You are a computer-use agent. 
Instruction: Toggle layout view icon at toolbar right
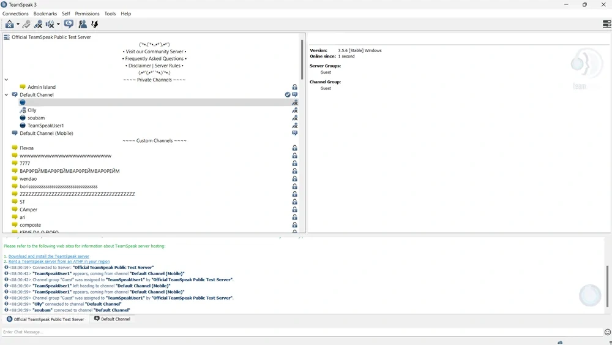tap(606, 25)
